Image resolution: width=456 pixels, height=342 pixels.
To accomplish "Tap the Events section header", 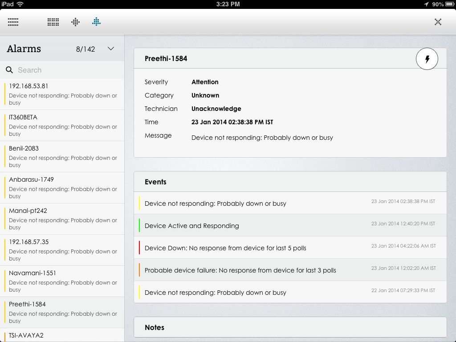I will tap(290, 182).
